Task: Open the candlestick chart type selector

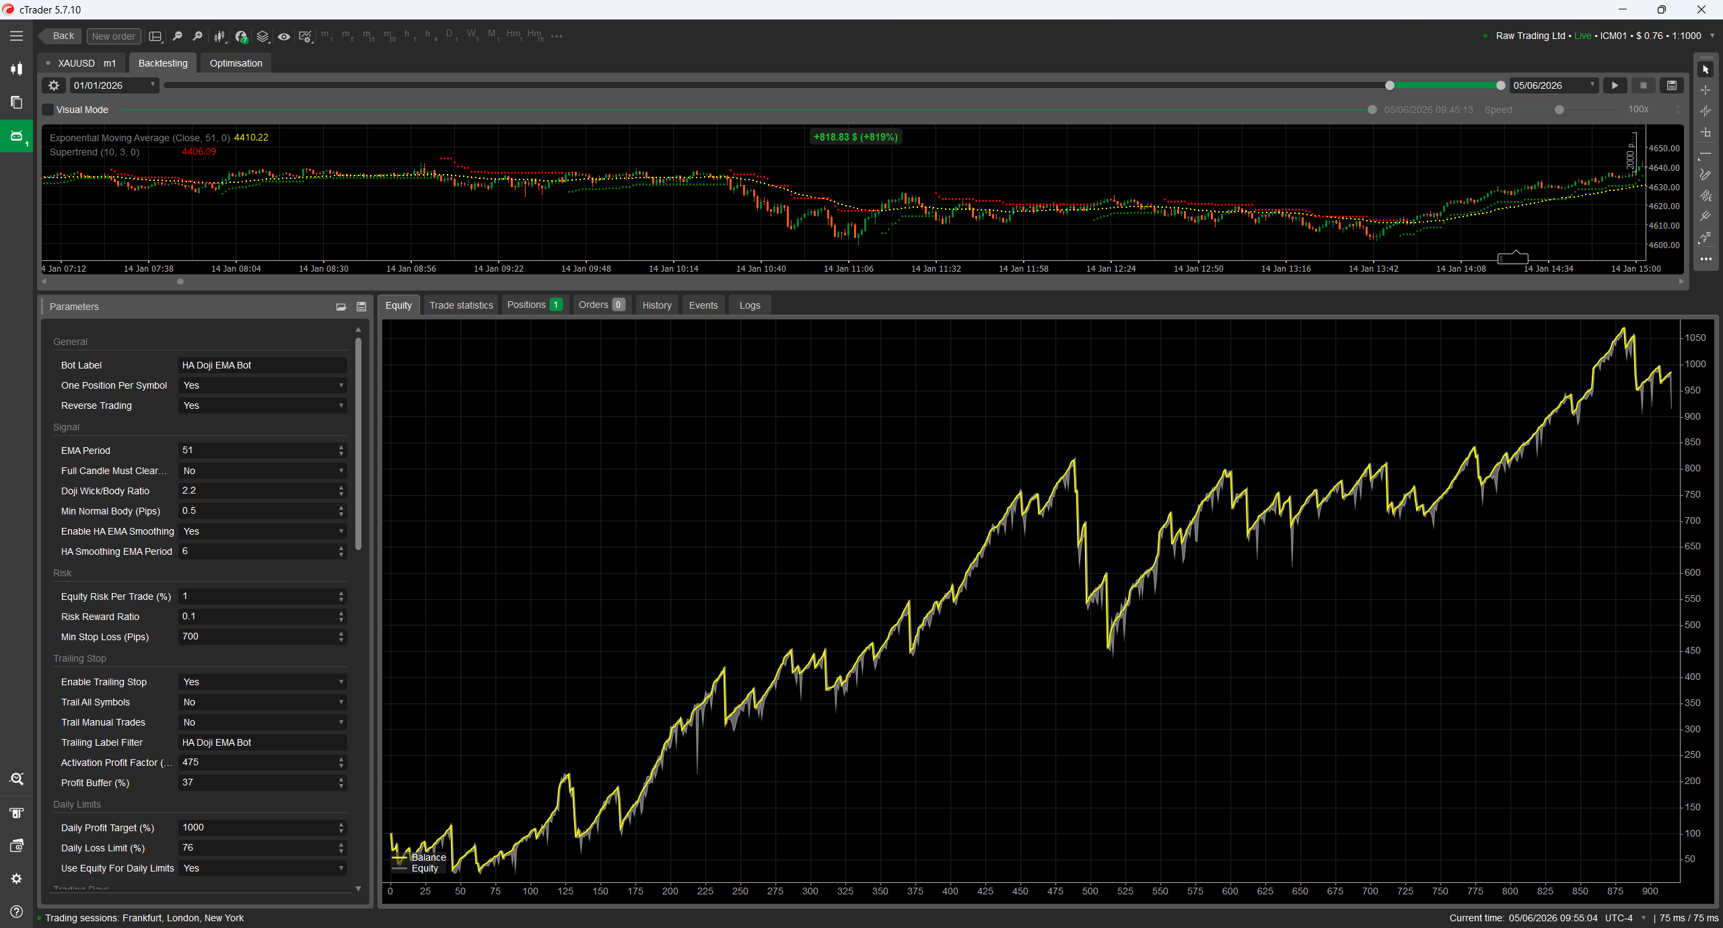Action: point(219,36)
